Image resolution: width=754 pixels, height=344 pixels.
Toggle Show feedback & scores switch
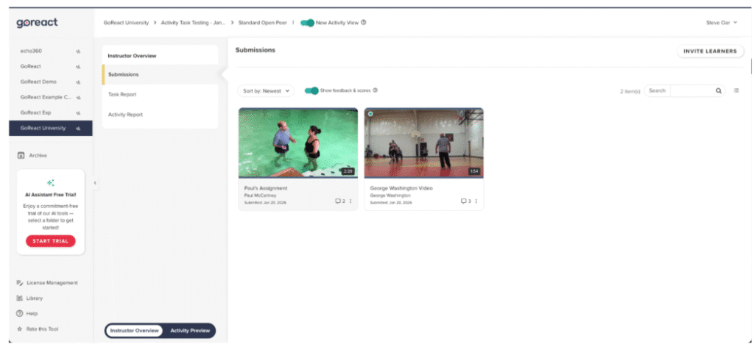pos(311,90)
